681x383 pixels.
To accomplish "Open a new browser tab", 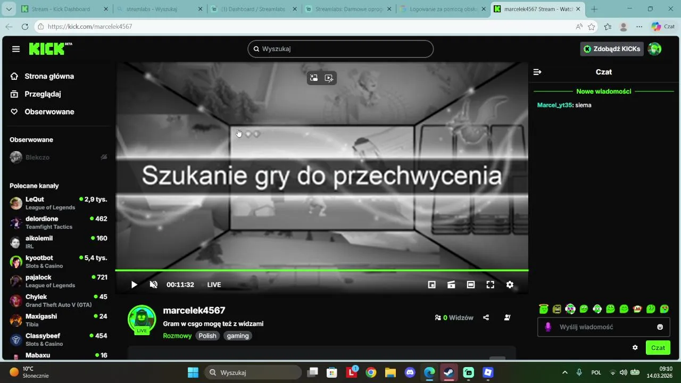I will click(594, 9).
